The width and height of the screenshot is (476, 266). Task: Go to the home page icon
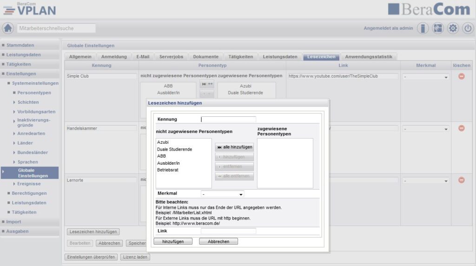(8, 28)
